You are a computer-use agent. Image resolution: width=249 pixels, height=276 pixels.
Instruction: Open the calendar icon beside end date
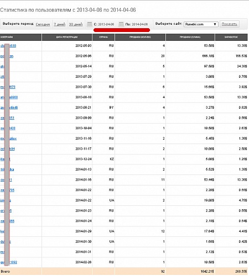121,24
